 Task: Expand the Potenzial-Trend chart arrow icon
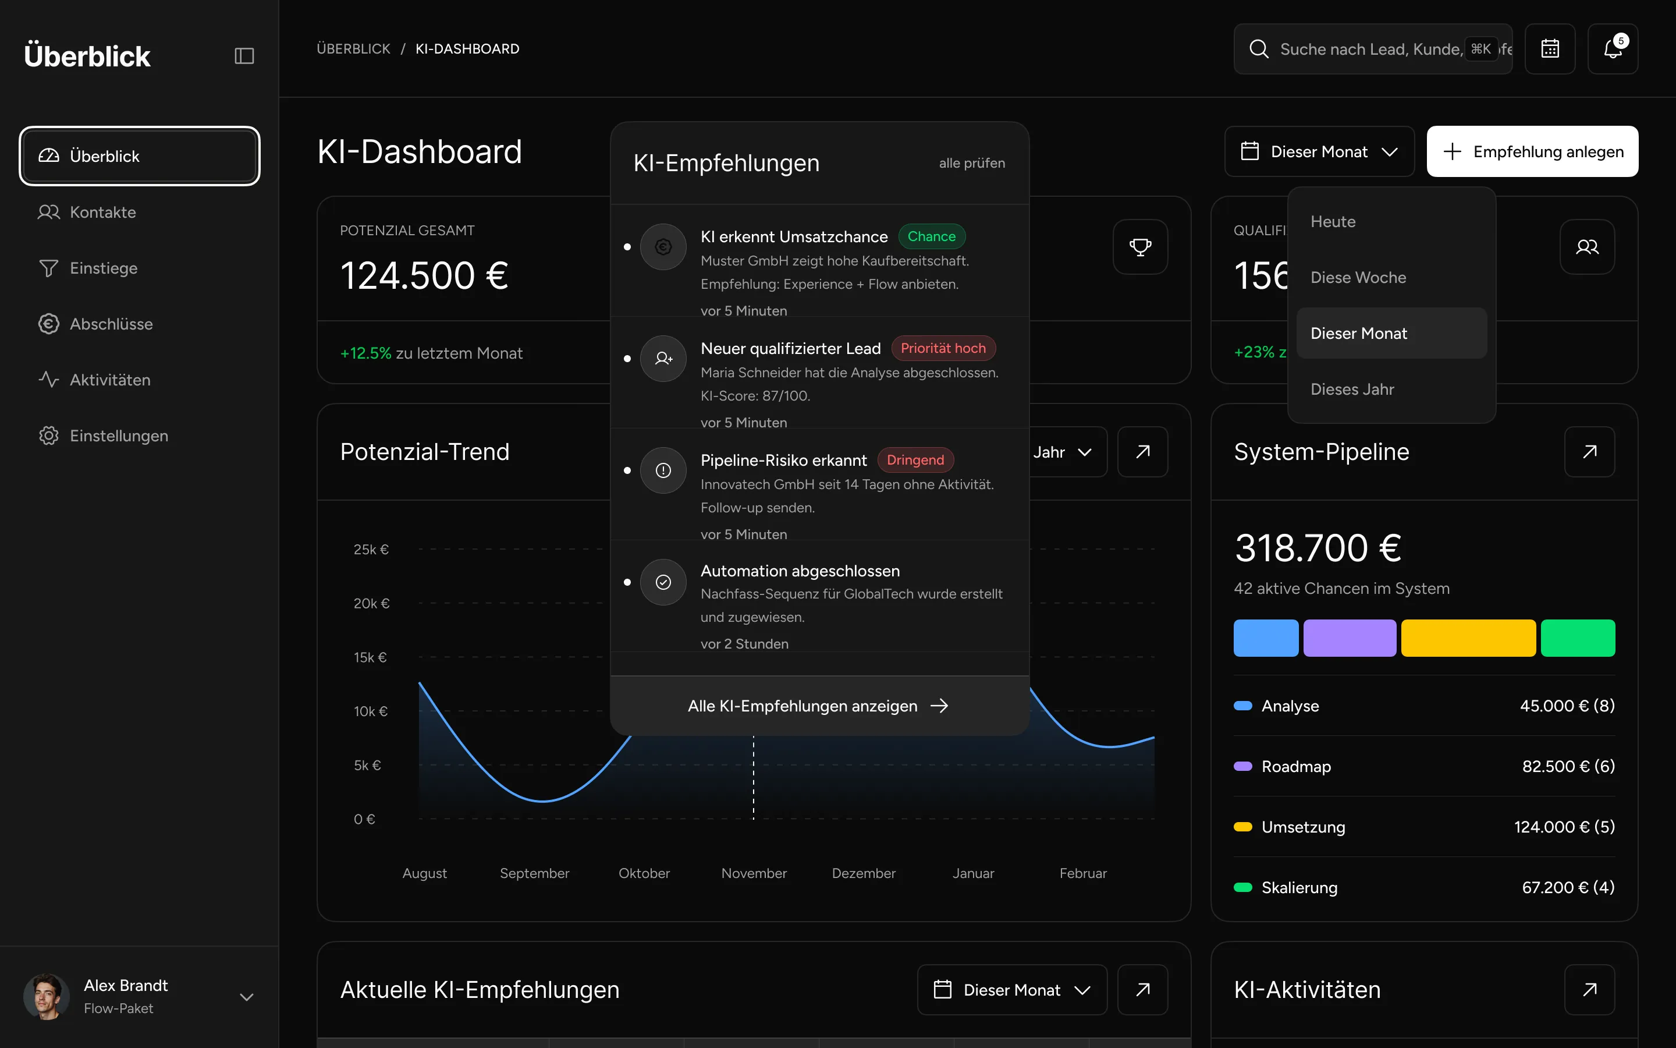coord(1143,452)
